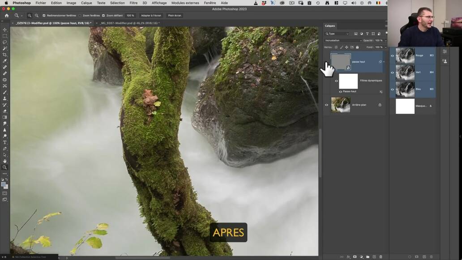The height and width of the screenshot is (260, 462).
Task: Filter layers by pixel layers icon
Action: coord(355,34)
